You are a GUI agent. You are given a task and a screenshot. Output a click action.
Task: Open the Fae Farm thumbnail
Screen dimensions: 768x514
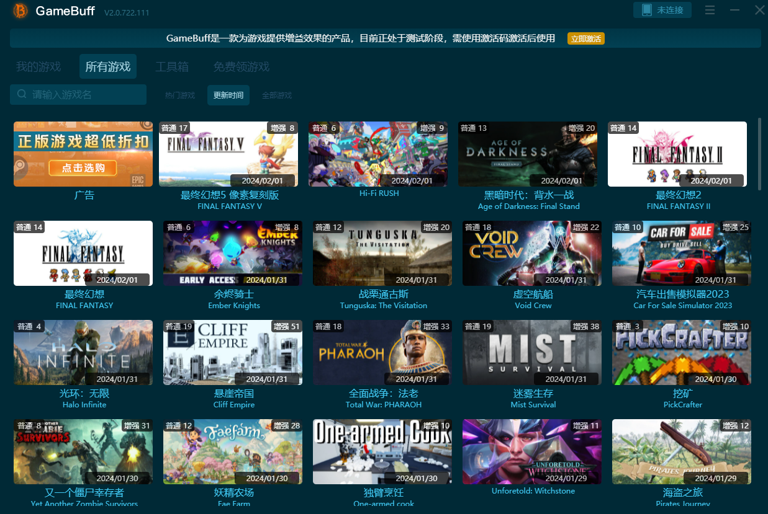[233, 451]
